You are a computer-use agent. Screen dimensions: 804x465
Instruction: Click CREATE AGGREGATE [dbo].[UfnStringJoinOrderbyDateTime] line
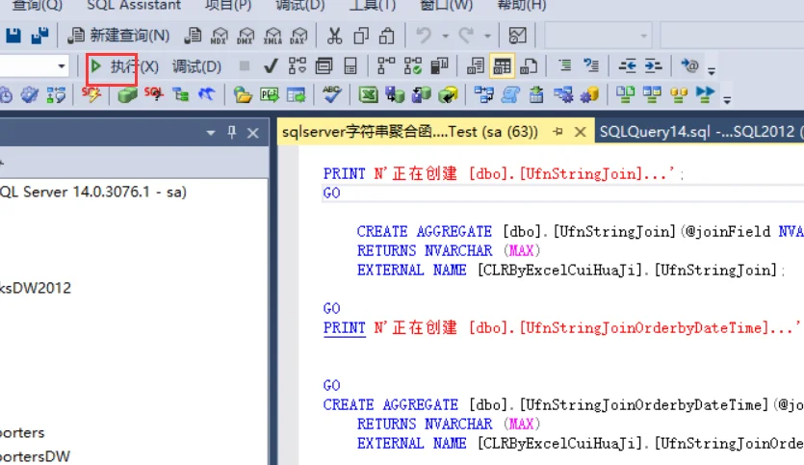click(x=563, y=405)
